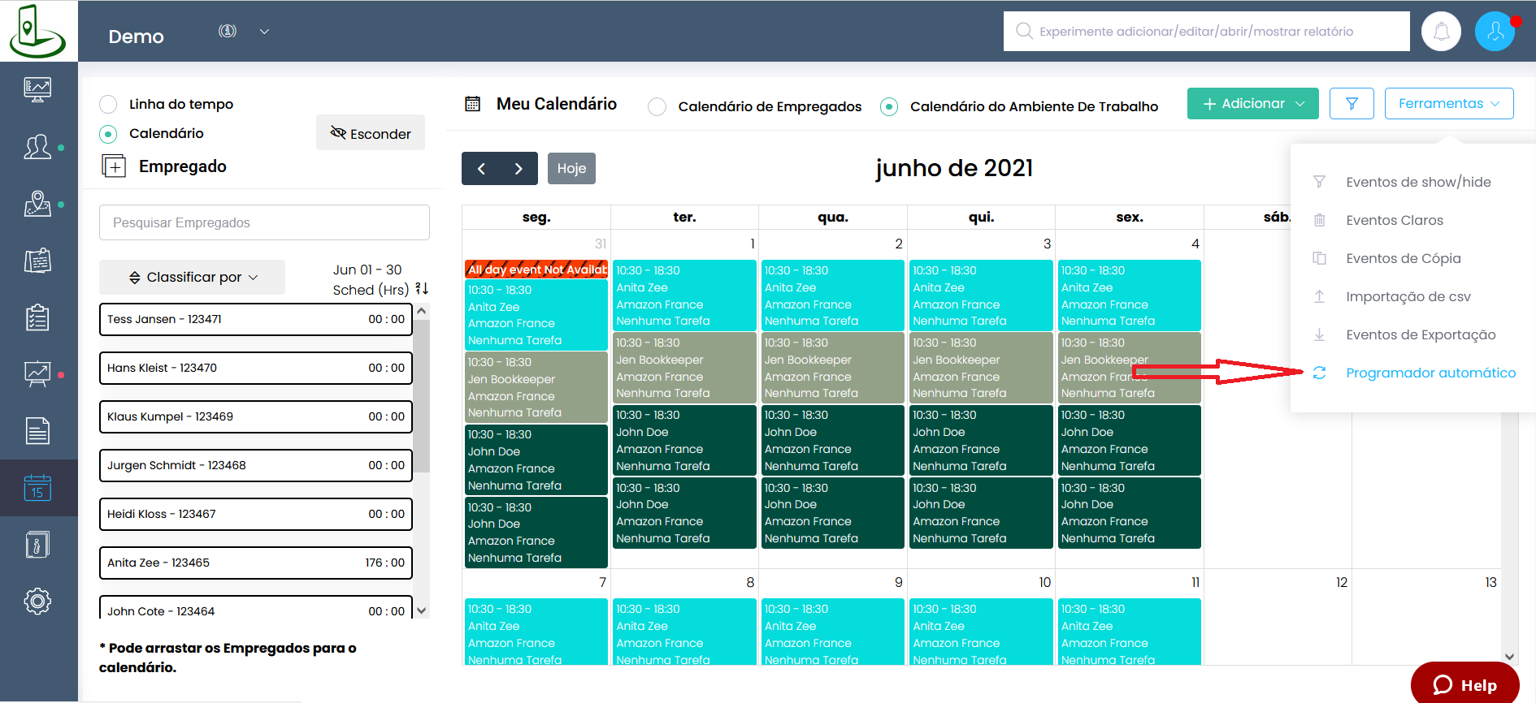Go to the previous month

pyautogui.click(x=481, y=168)
